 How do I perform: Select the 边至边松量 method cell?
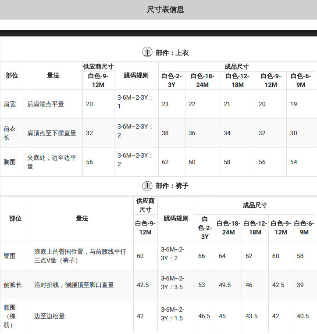(50, 316)
